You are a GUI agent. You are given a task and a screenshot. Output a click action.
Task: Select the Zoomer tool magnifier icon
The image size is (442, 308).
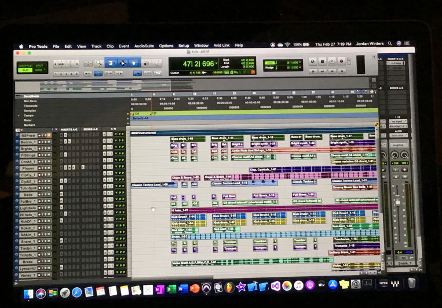(98, 64)
